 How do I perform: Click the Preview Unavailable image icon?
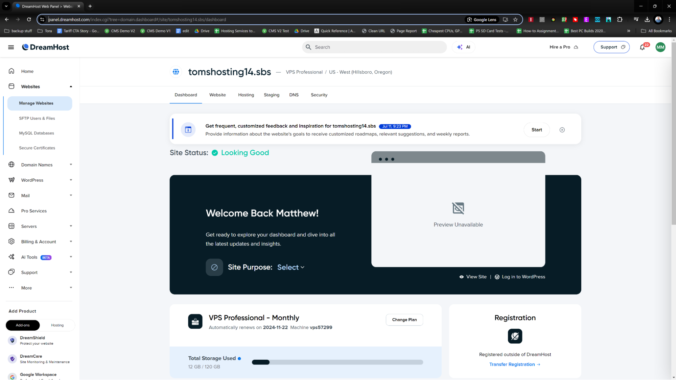(x=458, y=208)
